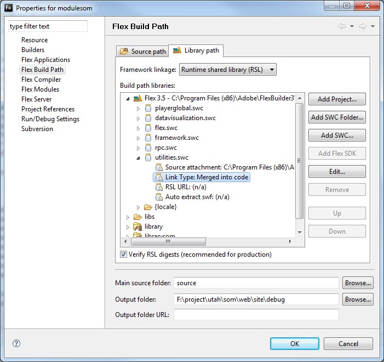
Task: Click the Cancel button
Action: coord(348,343)
